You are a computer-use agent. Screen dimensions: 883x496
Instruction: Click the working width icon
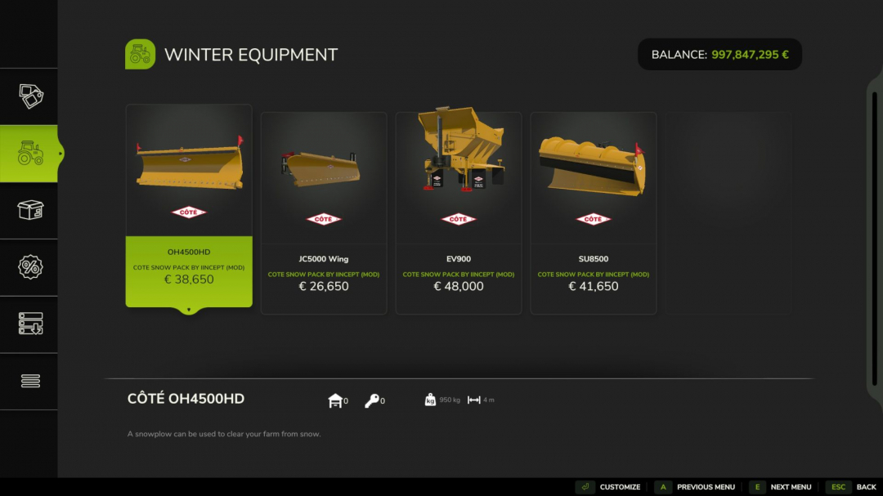tap(474, 400)
